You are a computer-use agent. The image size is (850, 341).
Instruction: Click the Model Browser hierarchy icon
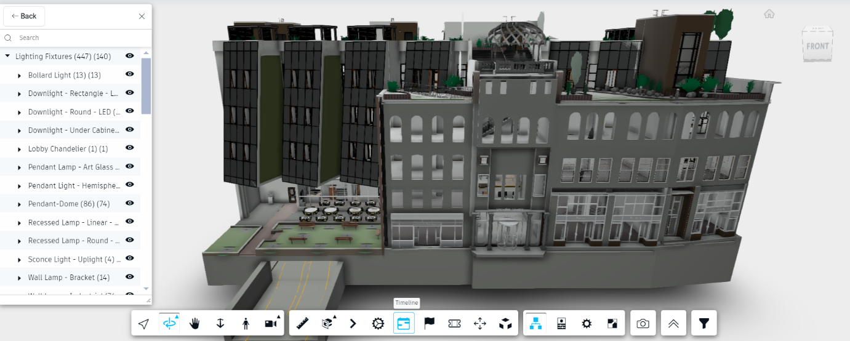click(x=535, y=323)
